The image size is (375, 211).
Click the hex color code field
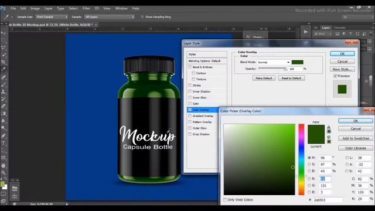click(328, 200)
